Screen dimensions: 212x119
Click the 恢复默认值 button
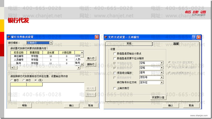[158, 97]
